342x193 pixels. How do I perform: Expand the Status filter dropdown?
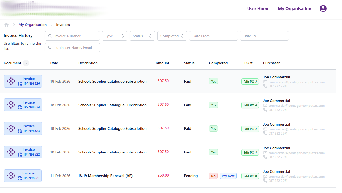tap(142, 36)
